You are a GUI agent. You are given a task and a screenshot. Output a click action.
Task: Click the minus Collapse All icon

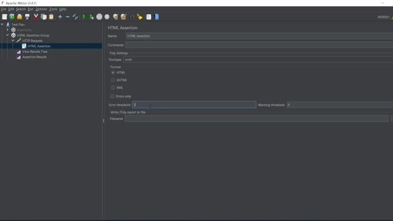(x=68, y=17)
